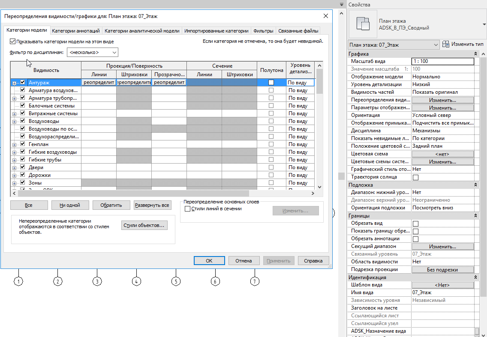Screen dimensions: 487x337
Task: Click Антураж projection transparency override cell
Action: 169,83
